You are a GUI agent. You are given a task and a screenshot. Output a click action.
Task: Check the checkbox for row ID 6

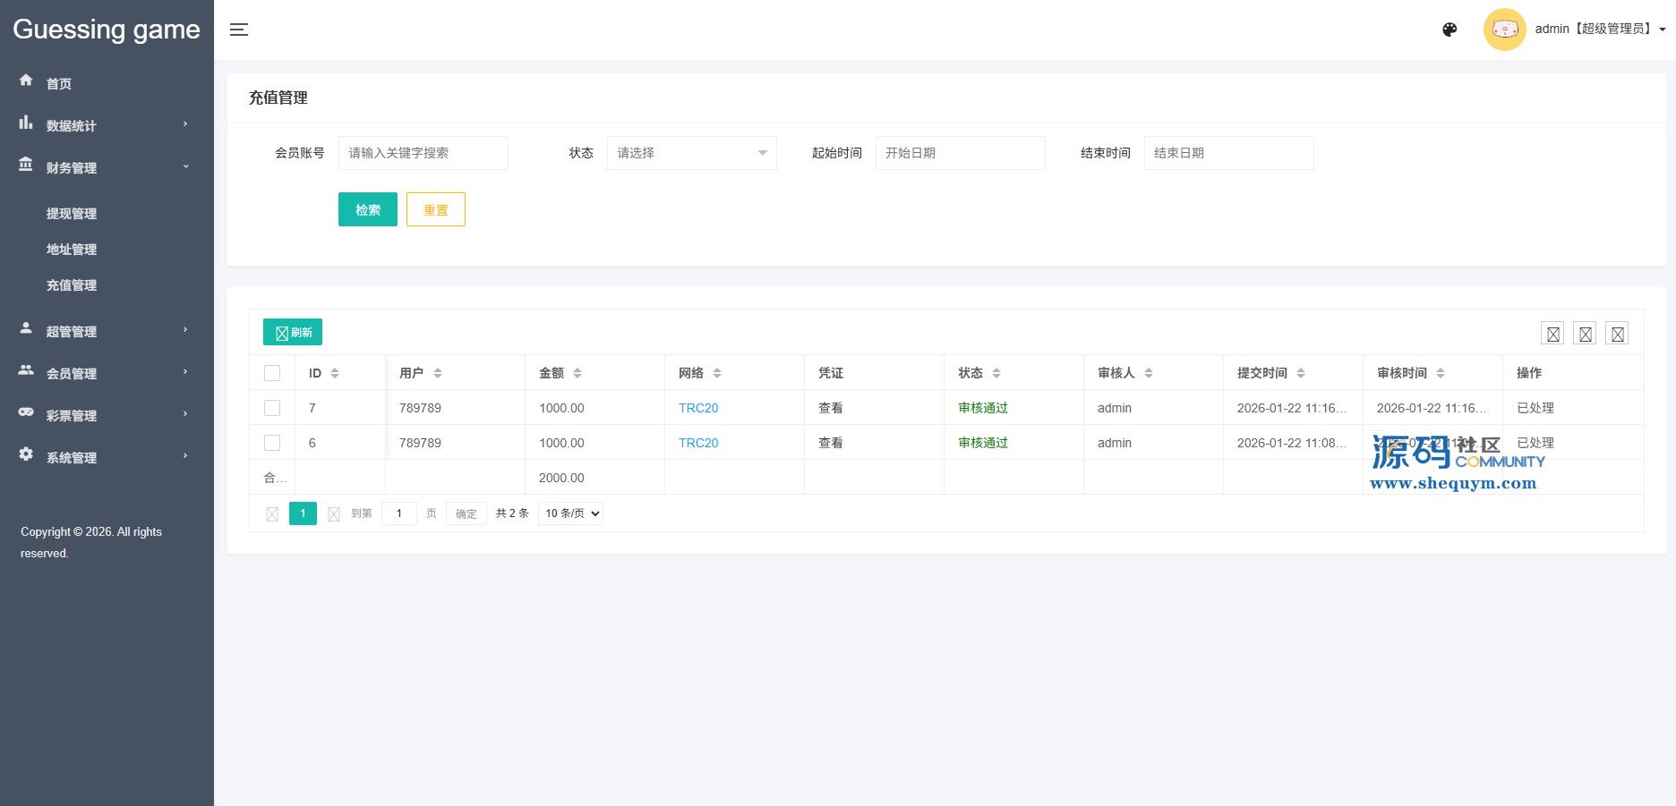tap(272, 443)
